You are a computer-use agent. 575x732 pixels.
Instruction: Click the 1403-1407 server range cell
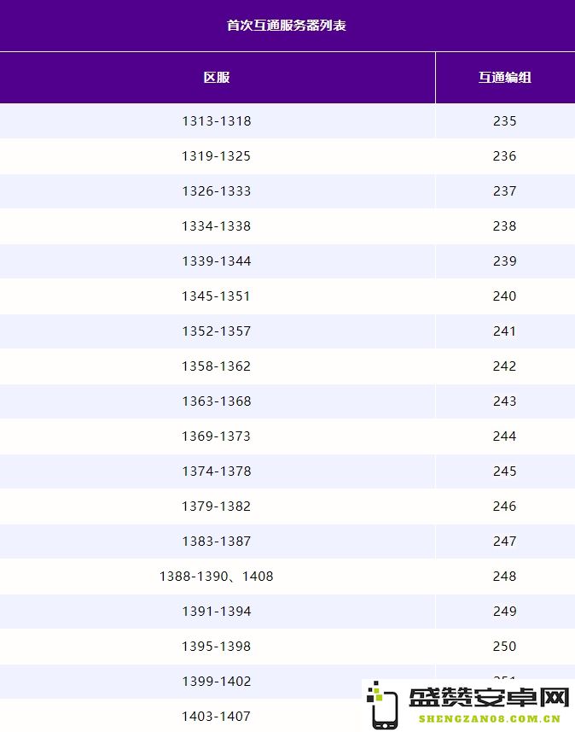[217, 716]
